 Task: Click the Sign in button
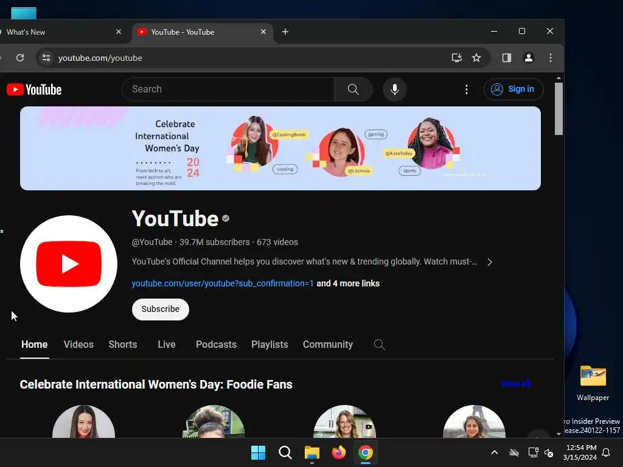pos(513,89)
